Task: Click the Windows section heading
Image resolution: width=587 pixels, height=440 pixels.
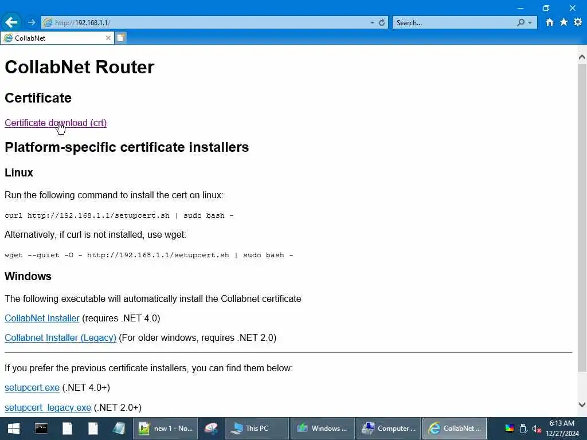Action: [28, 276]
